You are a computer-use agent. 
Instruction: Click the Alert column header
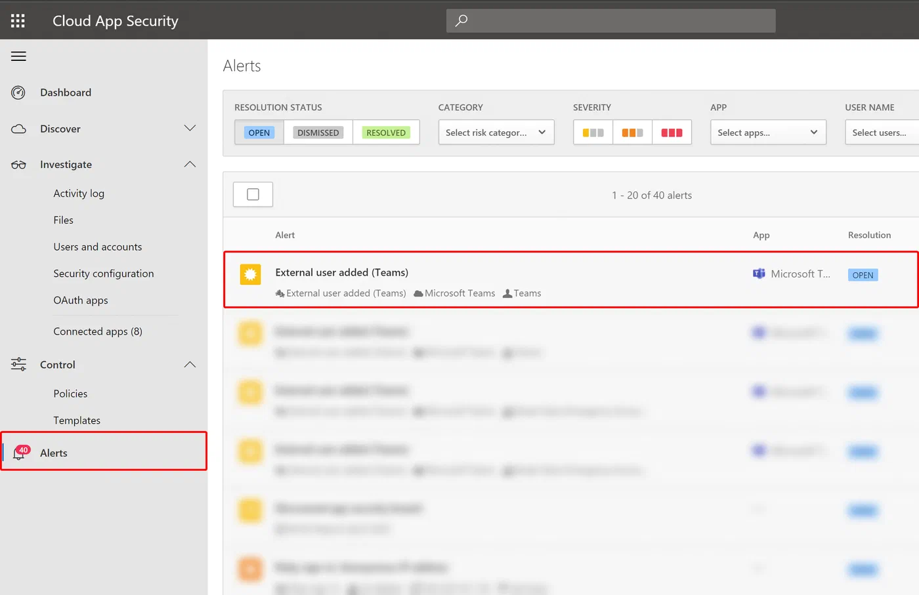tap(285, 235)
